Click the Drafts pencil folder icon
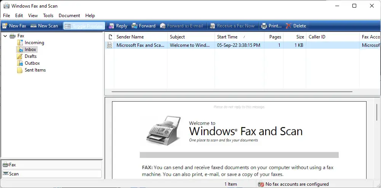The image size is (381, 188). [20, 56]
